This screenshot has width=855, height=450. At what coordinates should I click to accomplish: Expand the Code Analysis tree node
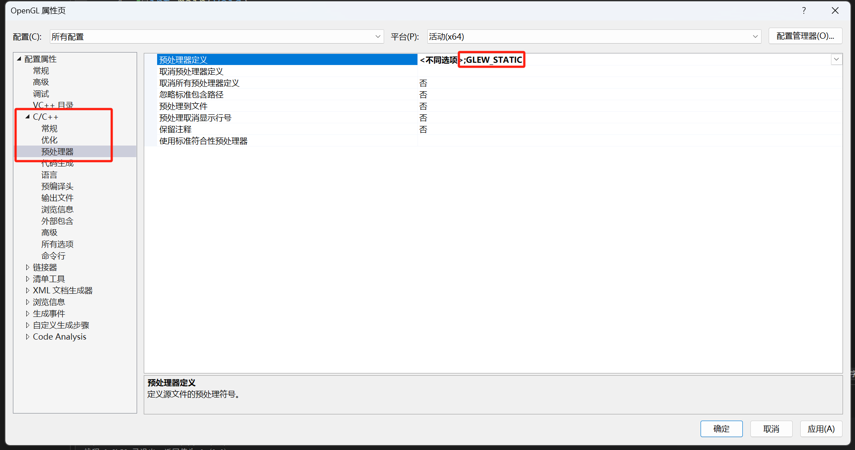tap(28, 336)
